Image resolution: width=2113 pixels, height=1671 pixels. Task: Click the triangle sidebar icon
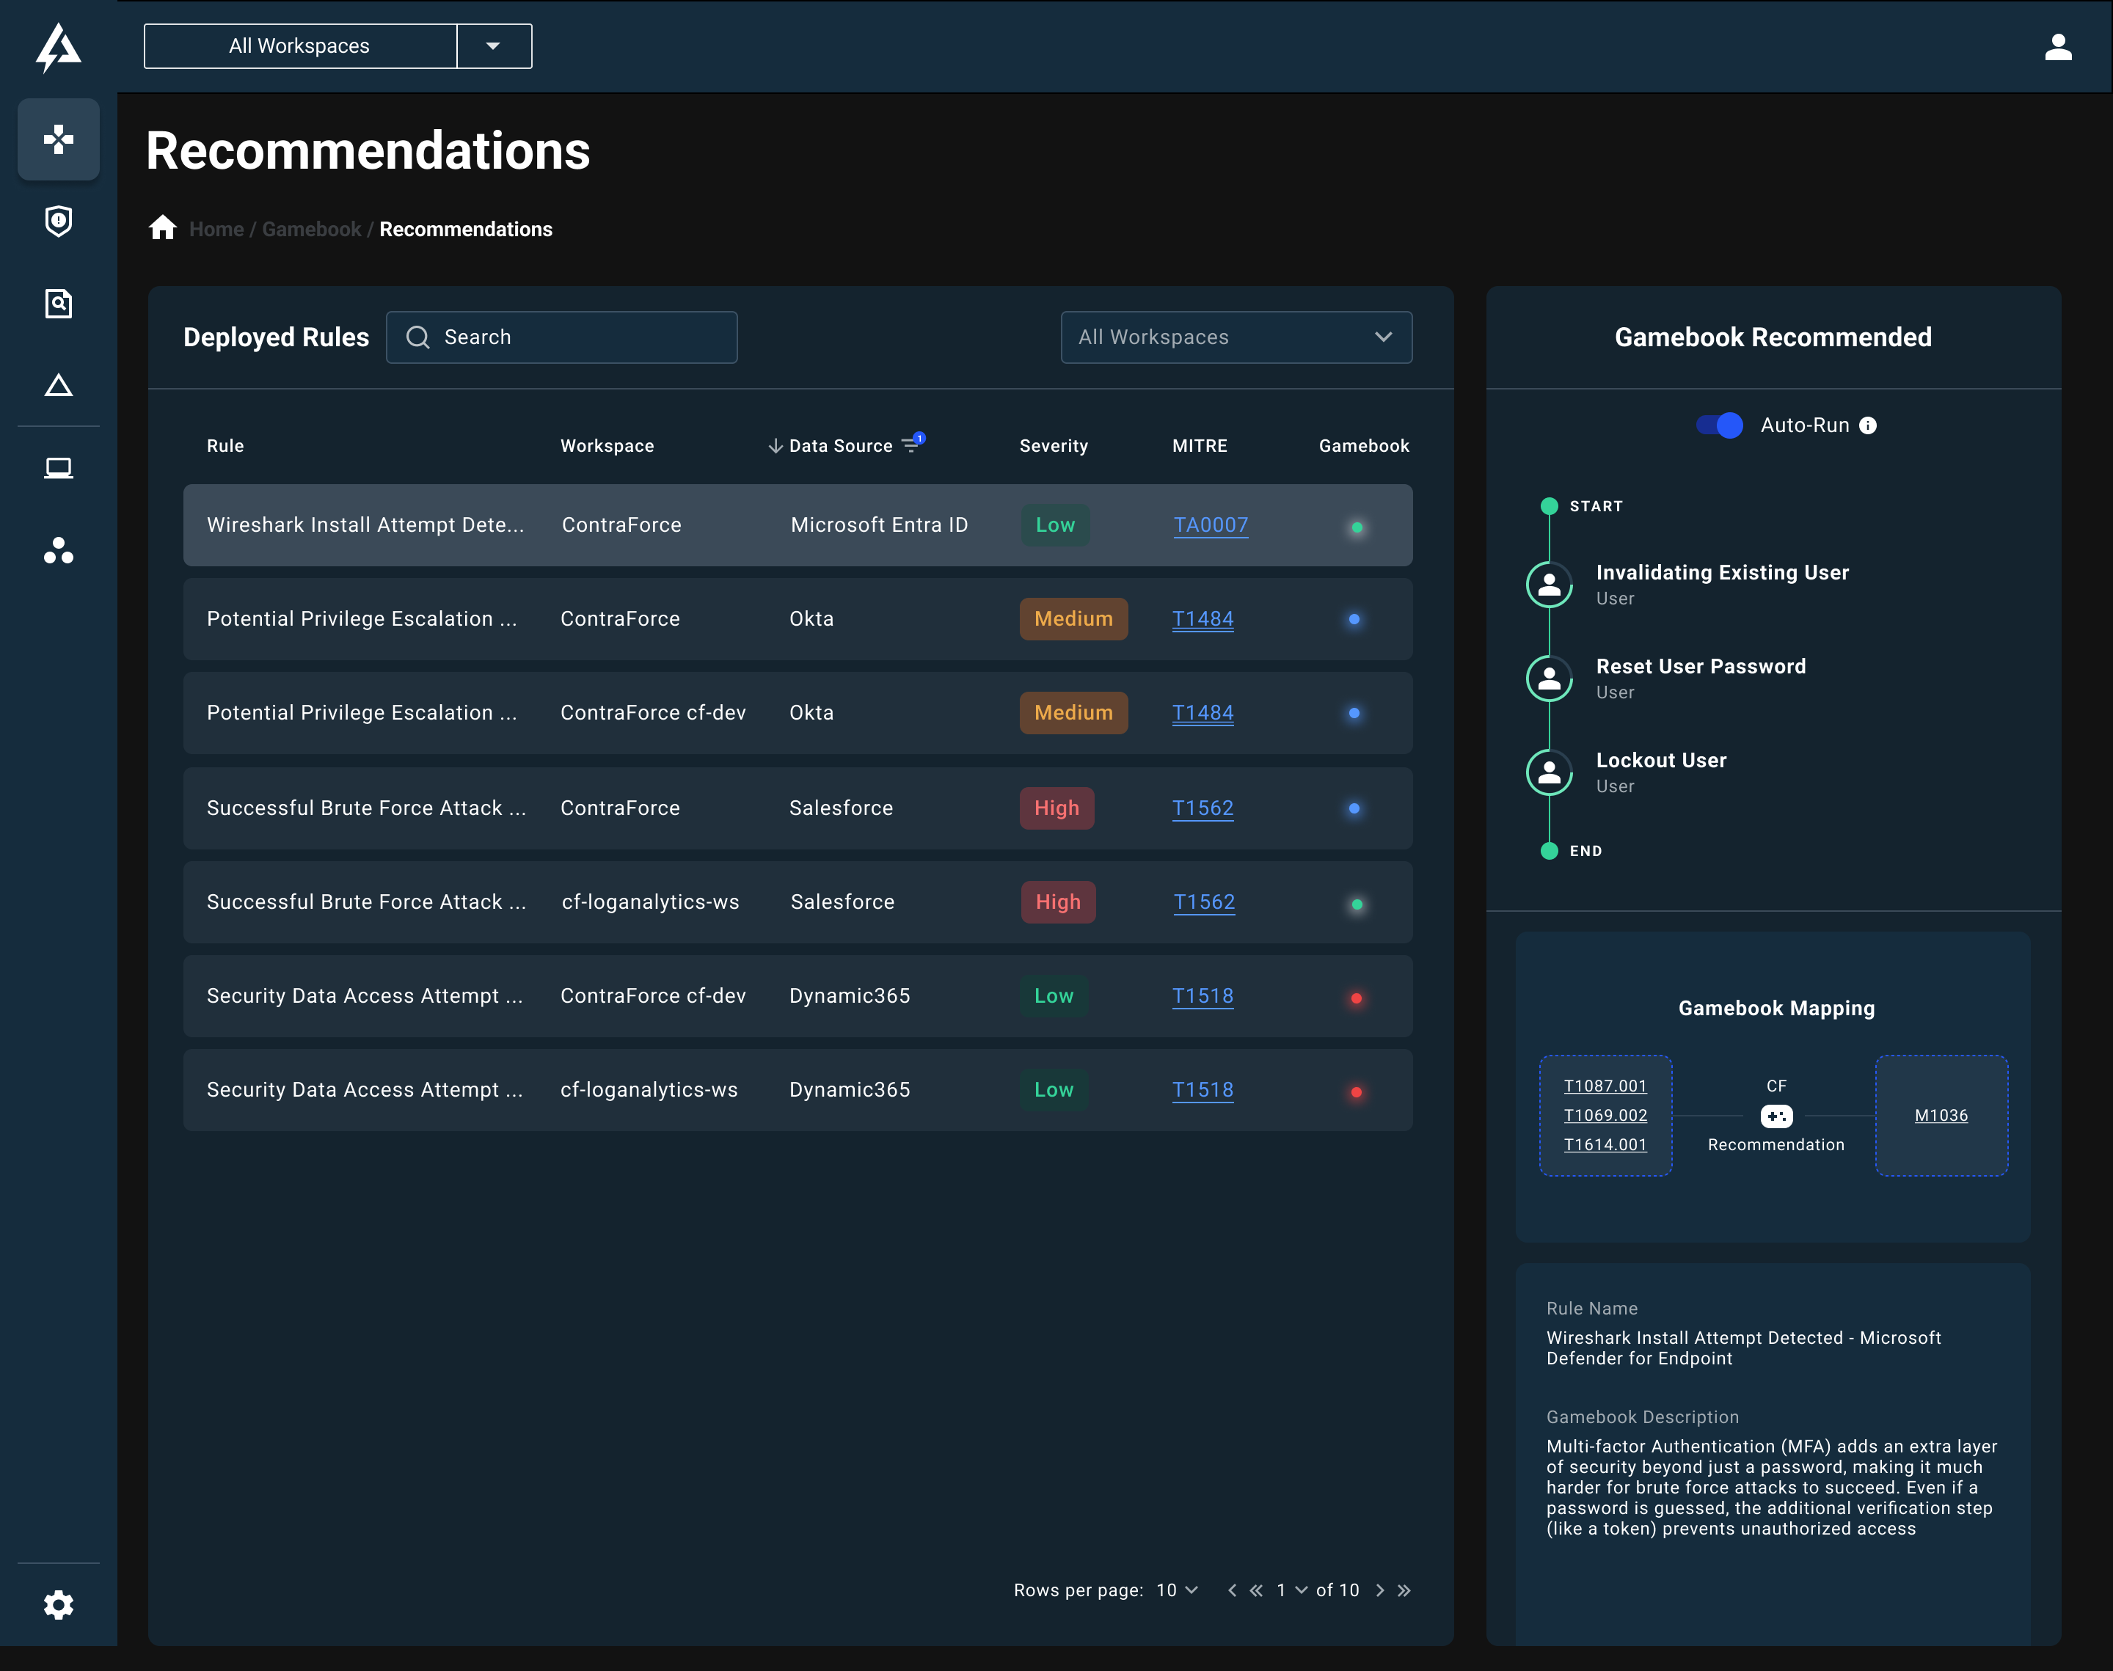tap(59, 385)
